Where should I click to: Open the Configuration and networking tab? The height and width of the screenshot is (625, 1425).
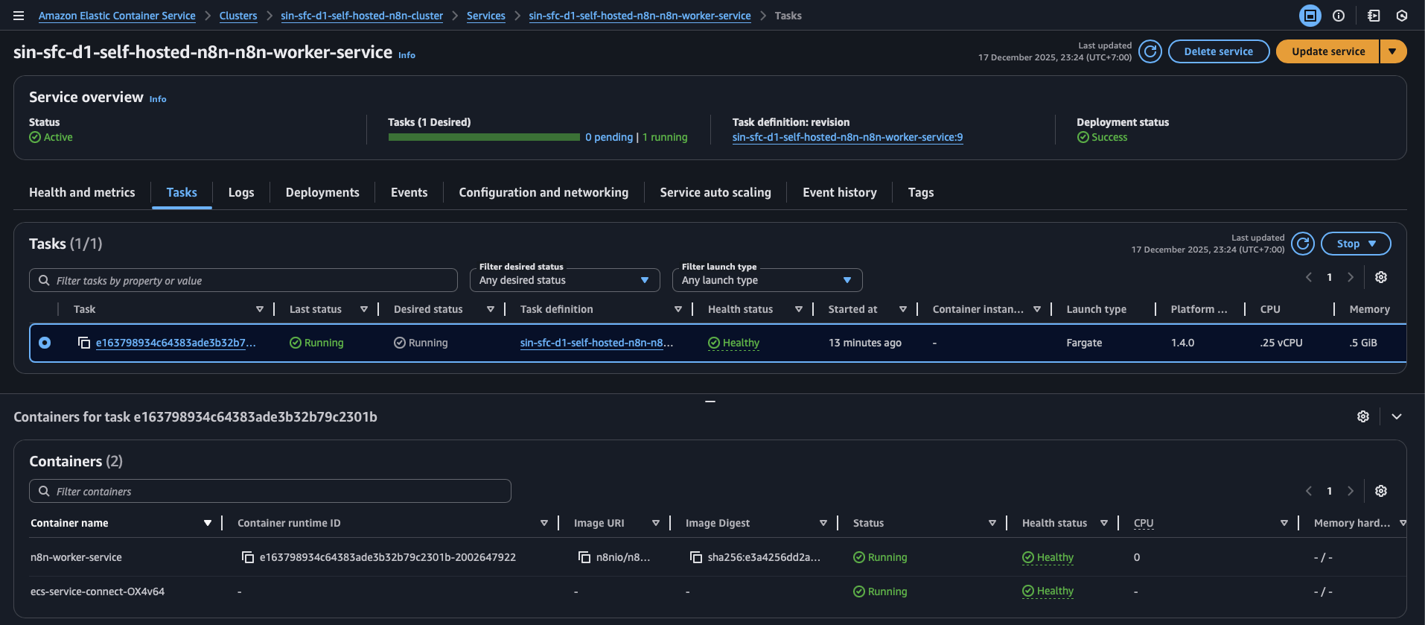(x=543, y=192)
